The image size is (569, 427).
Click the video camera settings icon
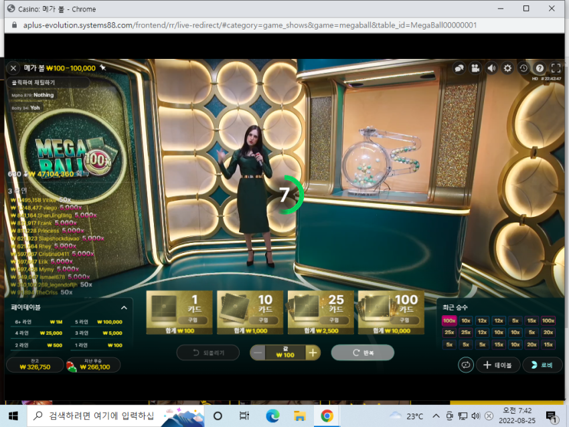coord(475,68)
